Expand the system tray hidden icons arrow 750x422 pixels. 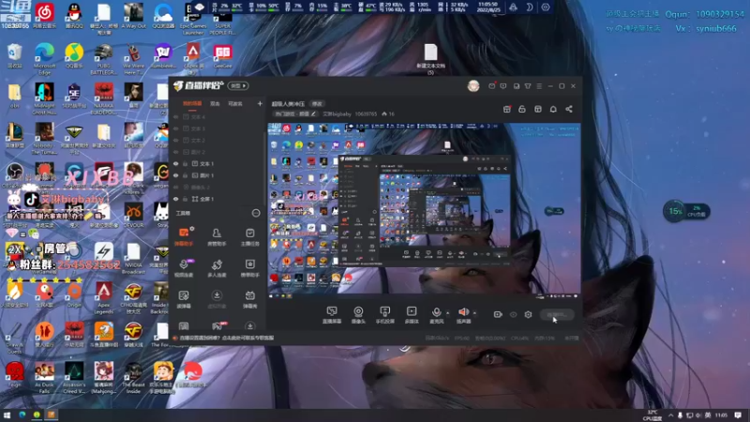pos(670,414)
